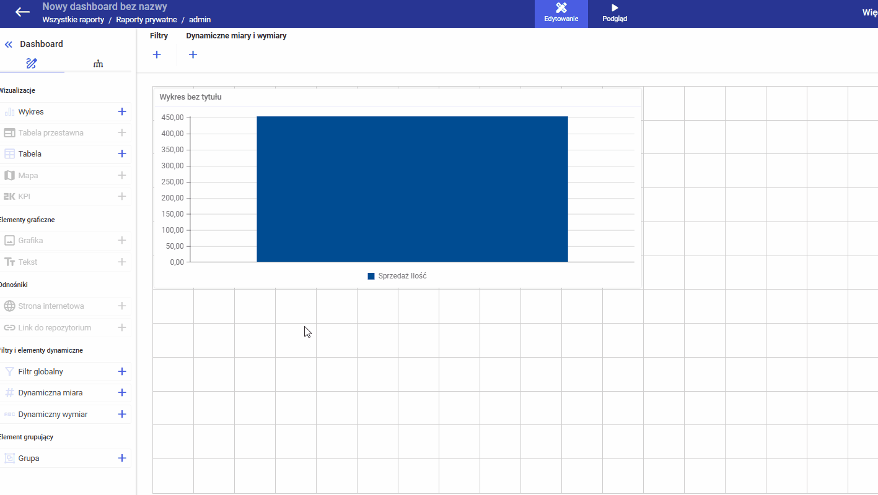The width and height of the screenshot is (878, 495).
Task: Open Podgląd preview mode
Action: tap(615, 14)
